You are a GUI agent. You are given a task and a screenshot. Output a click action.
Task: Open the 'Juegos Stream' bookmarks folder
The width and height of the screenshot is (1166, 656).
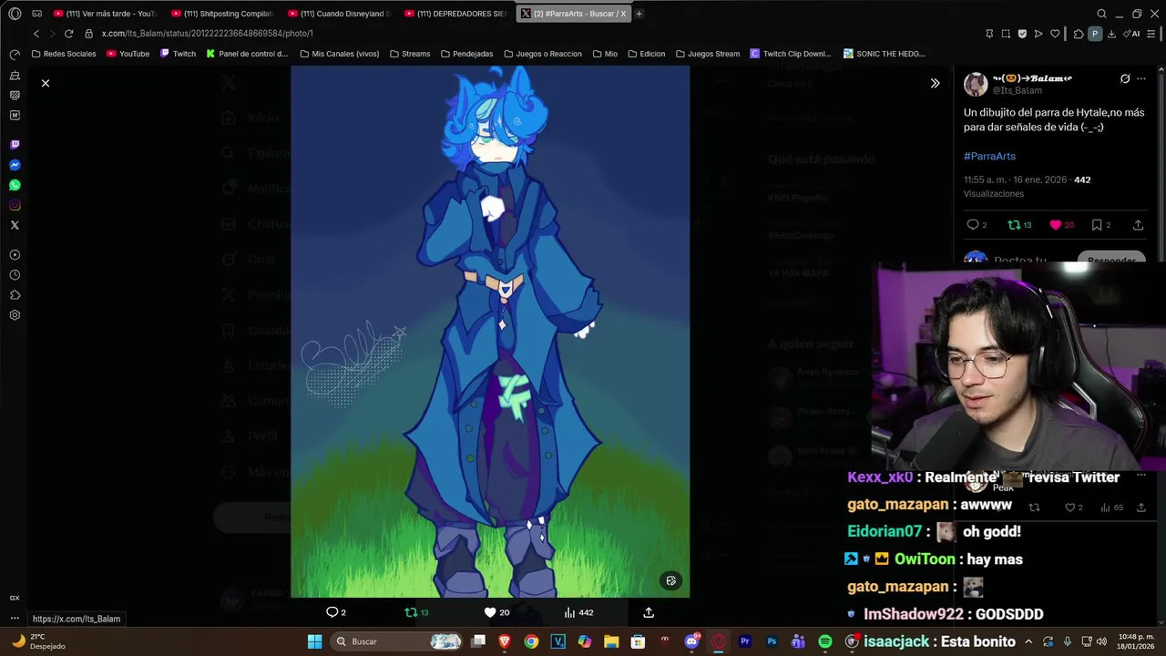708,54
